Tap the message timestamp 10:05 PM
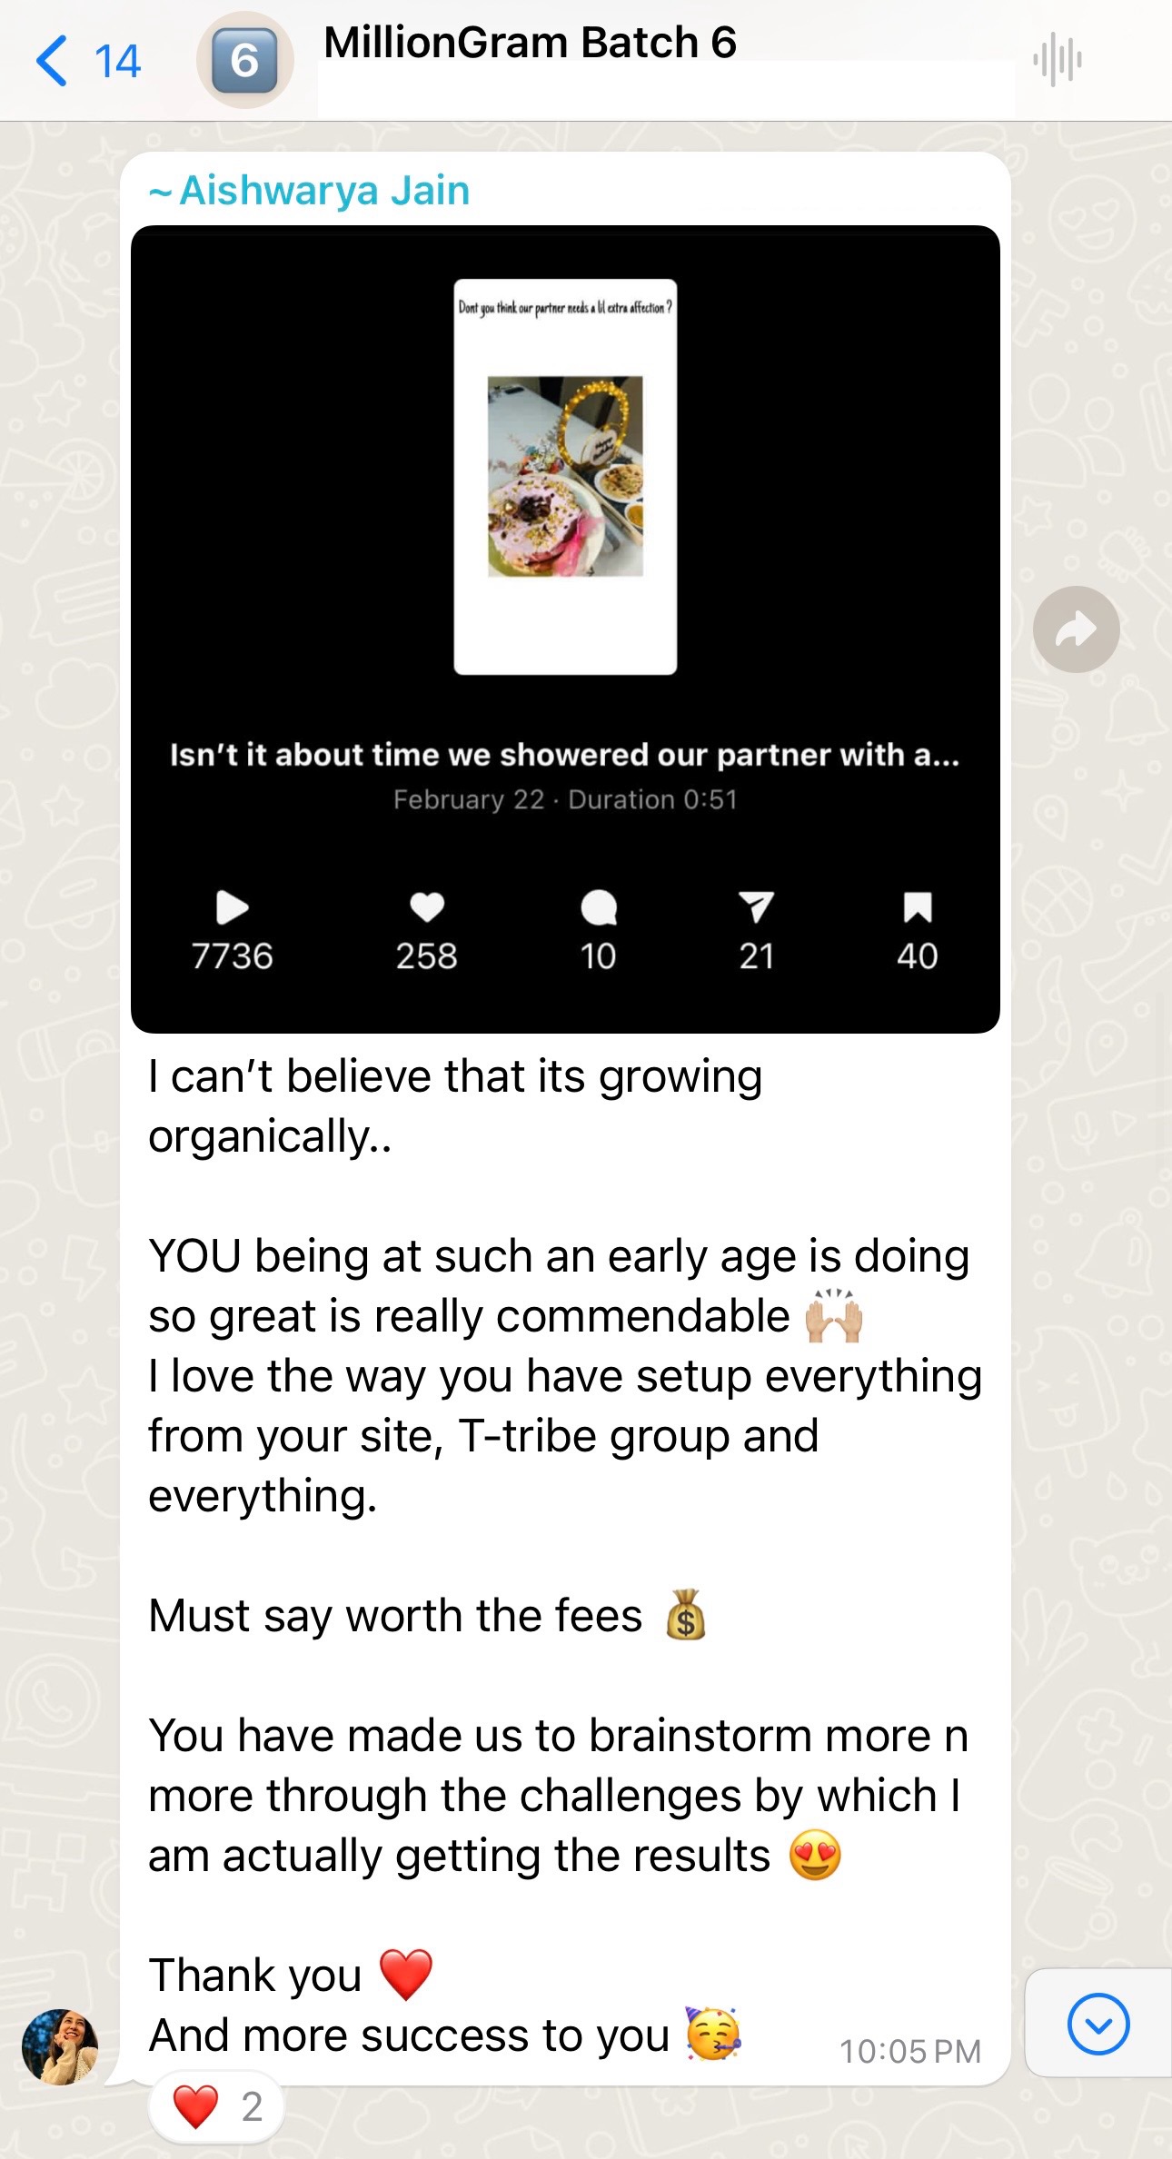This screenshot has height=2159, width=1172. pos(909,2051)
